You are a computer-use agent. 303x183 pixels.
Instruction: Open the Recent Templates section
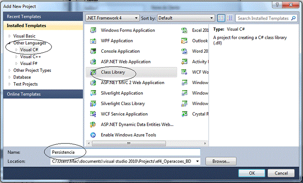tap(43, 17)
